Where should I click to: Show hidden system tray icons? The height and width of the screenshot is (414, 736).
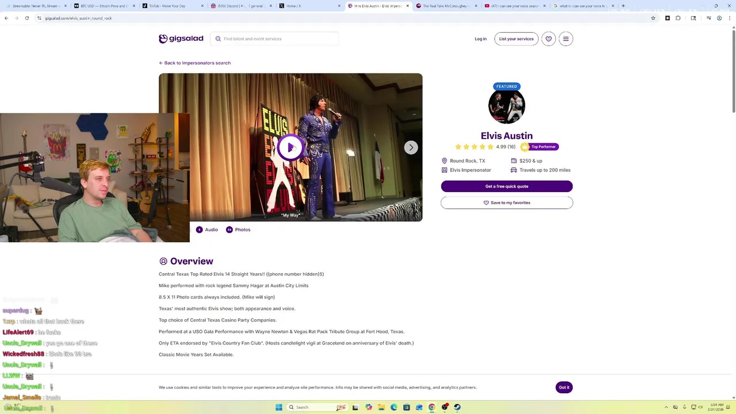(666, 407)
